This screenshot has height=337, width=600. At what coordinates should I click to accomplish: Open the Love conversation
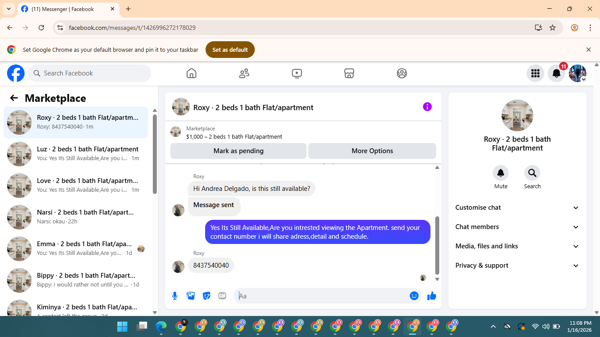click(x=76, y=186)
